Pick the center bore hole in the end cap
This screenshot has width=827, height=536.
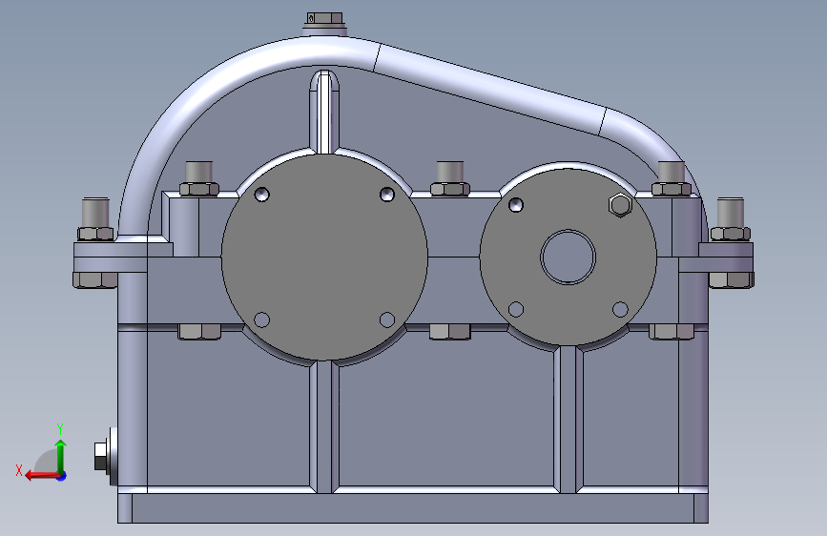click(x=569, y=257)
